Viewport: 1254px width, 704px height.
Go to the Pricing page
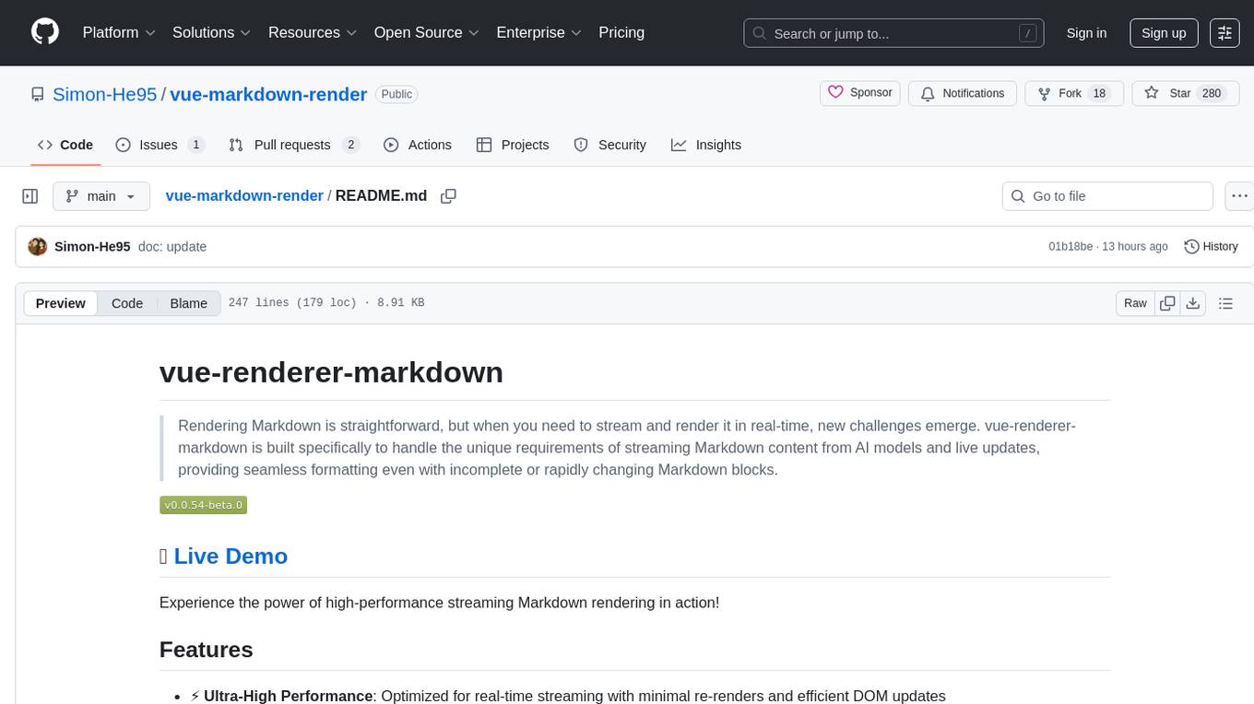(x=621, y=32)
